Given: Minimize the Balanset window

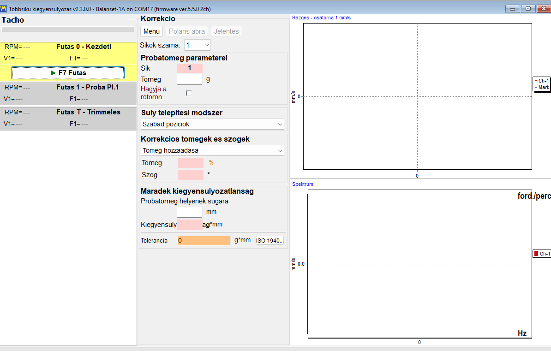Looking at the screenshot, I should 512,9.
